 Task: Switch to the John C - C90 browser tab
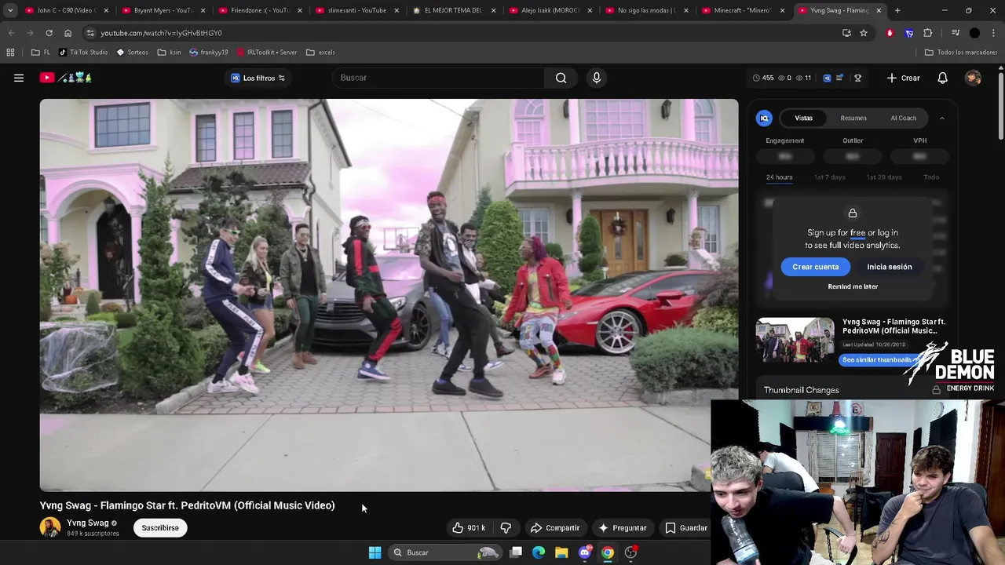pos(67,10)
